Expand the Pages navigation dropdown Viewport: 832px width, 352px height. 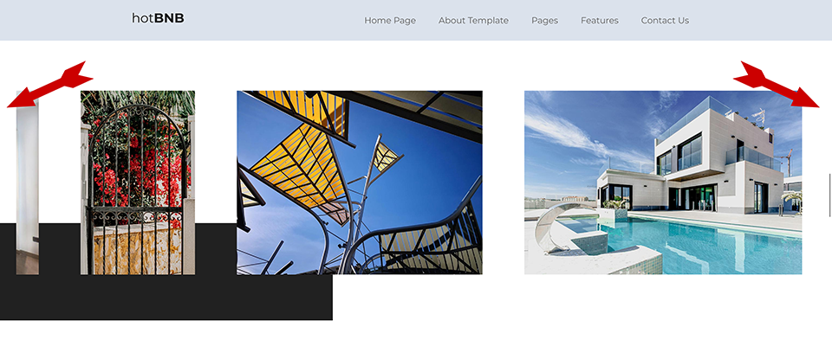[x=544, y=21]
